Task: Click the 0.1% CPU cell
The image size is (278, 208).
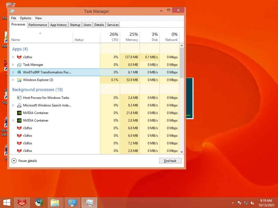Action: click(110, 80)
